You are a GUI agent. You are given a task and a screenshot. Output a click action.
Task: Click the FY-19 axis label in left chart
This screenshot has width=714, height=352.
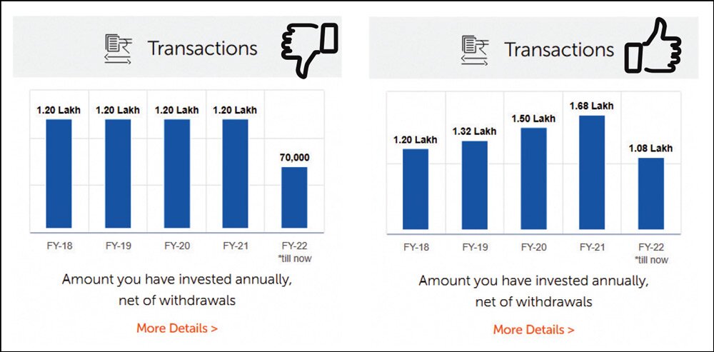118,246
